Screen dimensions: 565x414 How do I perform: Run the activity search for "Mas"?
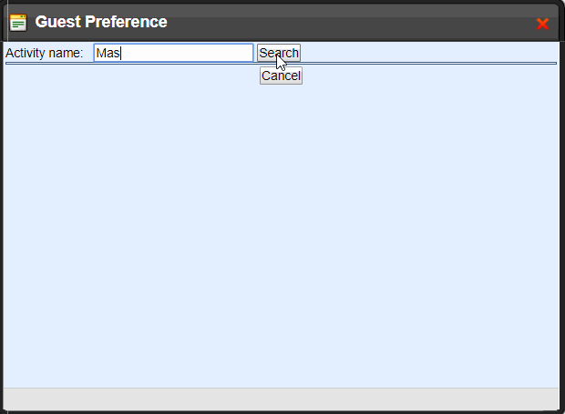pyautogui.click(x=279, y=53)
